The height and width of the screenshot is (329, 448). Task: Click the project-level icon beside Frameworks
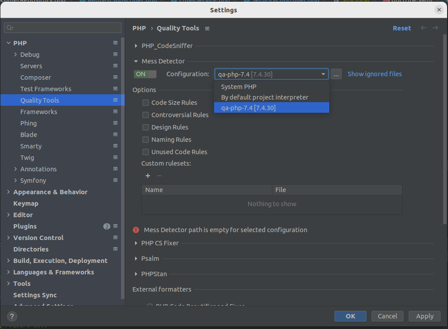point(116,111)
